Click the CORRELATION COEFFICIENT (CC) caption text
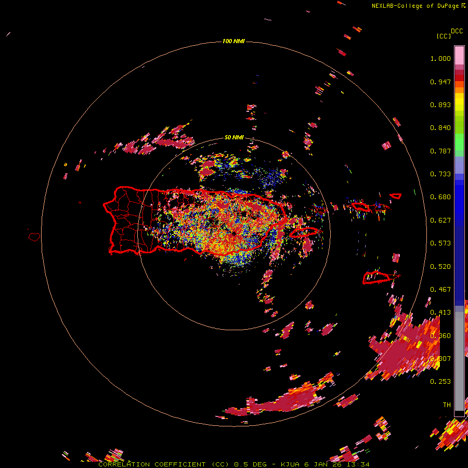468x468 pixels. click(x=165, y=464)
